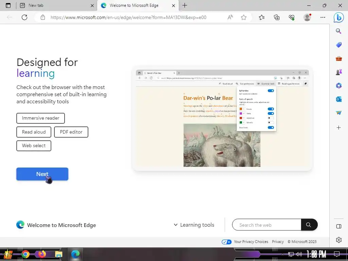Image resolution: width=348 pixels, height=261 pixels.
Task: Expand the Learning tools dropdown
Action: (x=194, y=225)
